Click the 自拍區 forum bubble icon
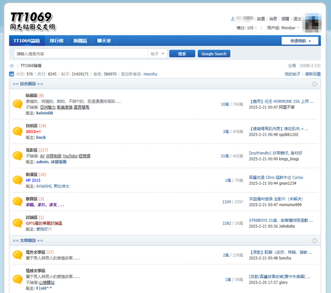Screen dimensions: 331x293 point(18,131)
